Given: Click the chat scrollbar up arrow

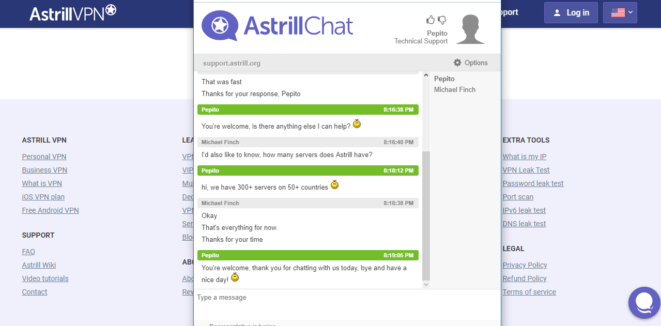Looking at the screenshot, I should click(x=426, y=75).
